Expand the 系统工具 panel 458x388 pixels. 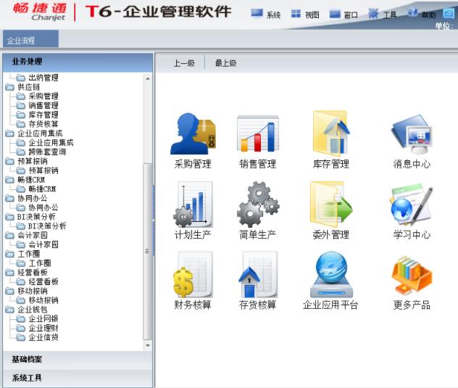(x=78, y=378)
